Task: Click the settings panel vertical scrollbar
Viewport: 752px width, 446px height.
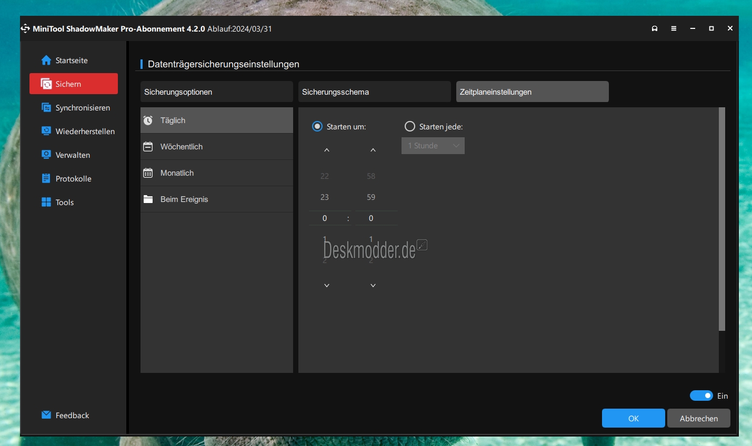Action: [x=722, y=219]
